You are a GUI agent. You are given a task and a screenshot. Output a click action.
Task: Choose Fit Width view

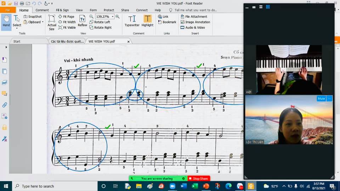(x=67, y=22)
